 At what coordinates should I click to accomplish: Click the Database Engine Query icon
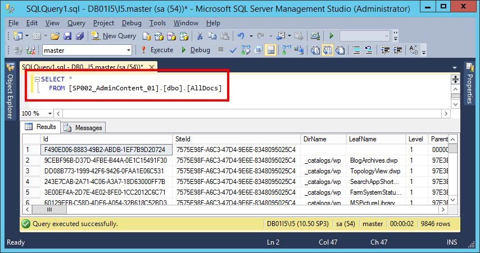tap(146, 36)
